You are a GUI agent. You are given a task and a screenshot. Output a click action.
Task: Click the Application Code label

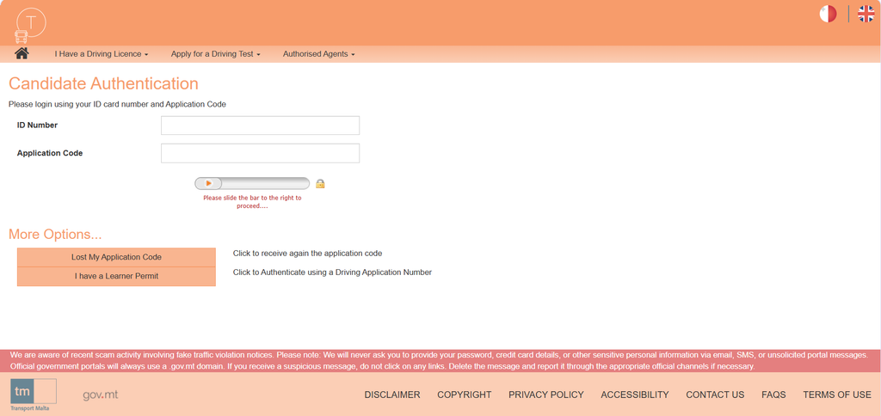coord(50,153)
